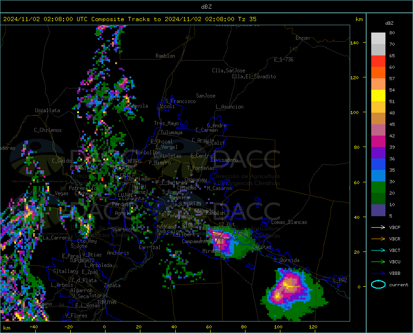Click the white VBCP arrow in legend
The image size is (413, 333).
tap(378, 227)
